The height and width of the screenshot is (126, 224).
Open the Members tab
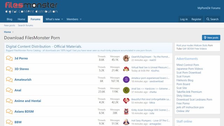tap(72, 19)
